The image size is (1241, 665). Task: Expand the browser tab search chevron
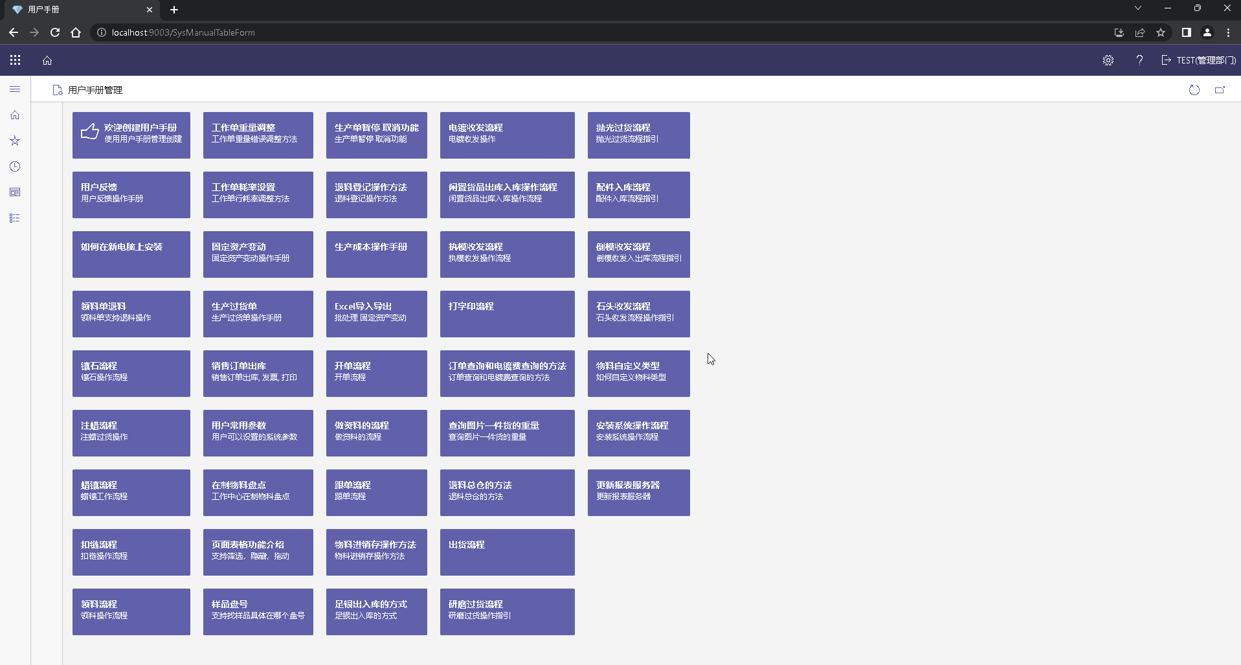point(1137,8)
